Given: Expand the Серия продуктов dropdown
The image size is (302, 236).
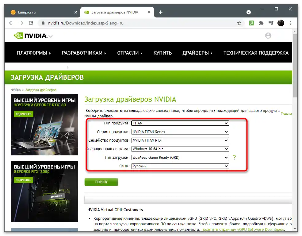Looking at the screenshot, I should (x=180, y=132).
